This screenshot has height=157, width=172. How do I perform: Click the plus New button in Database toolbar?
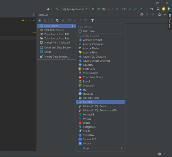point(40,20)
